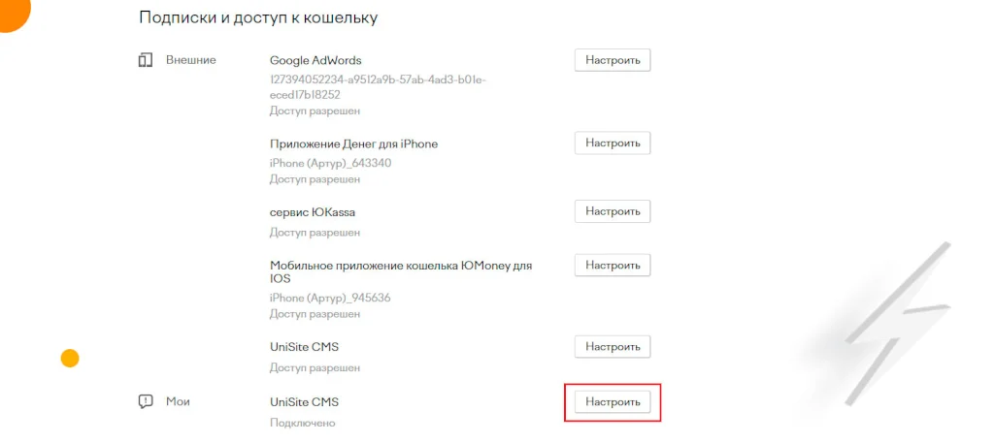Configure UniSite CMS in the Внешние section
The height and width of the screenshot is (443, 994).
(613, 347)
